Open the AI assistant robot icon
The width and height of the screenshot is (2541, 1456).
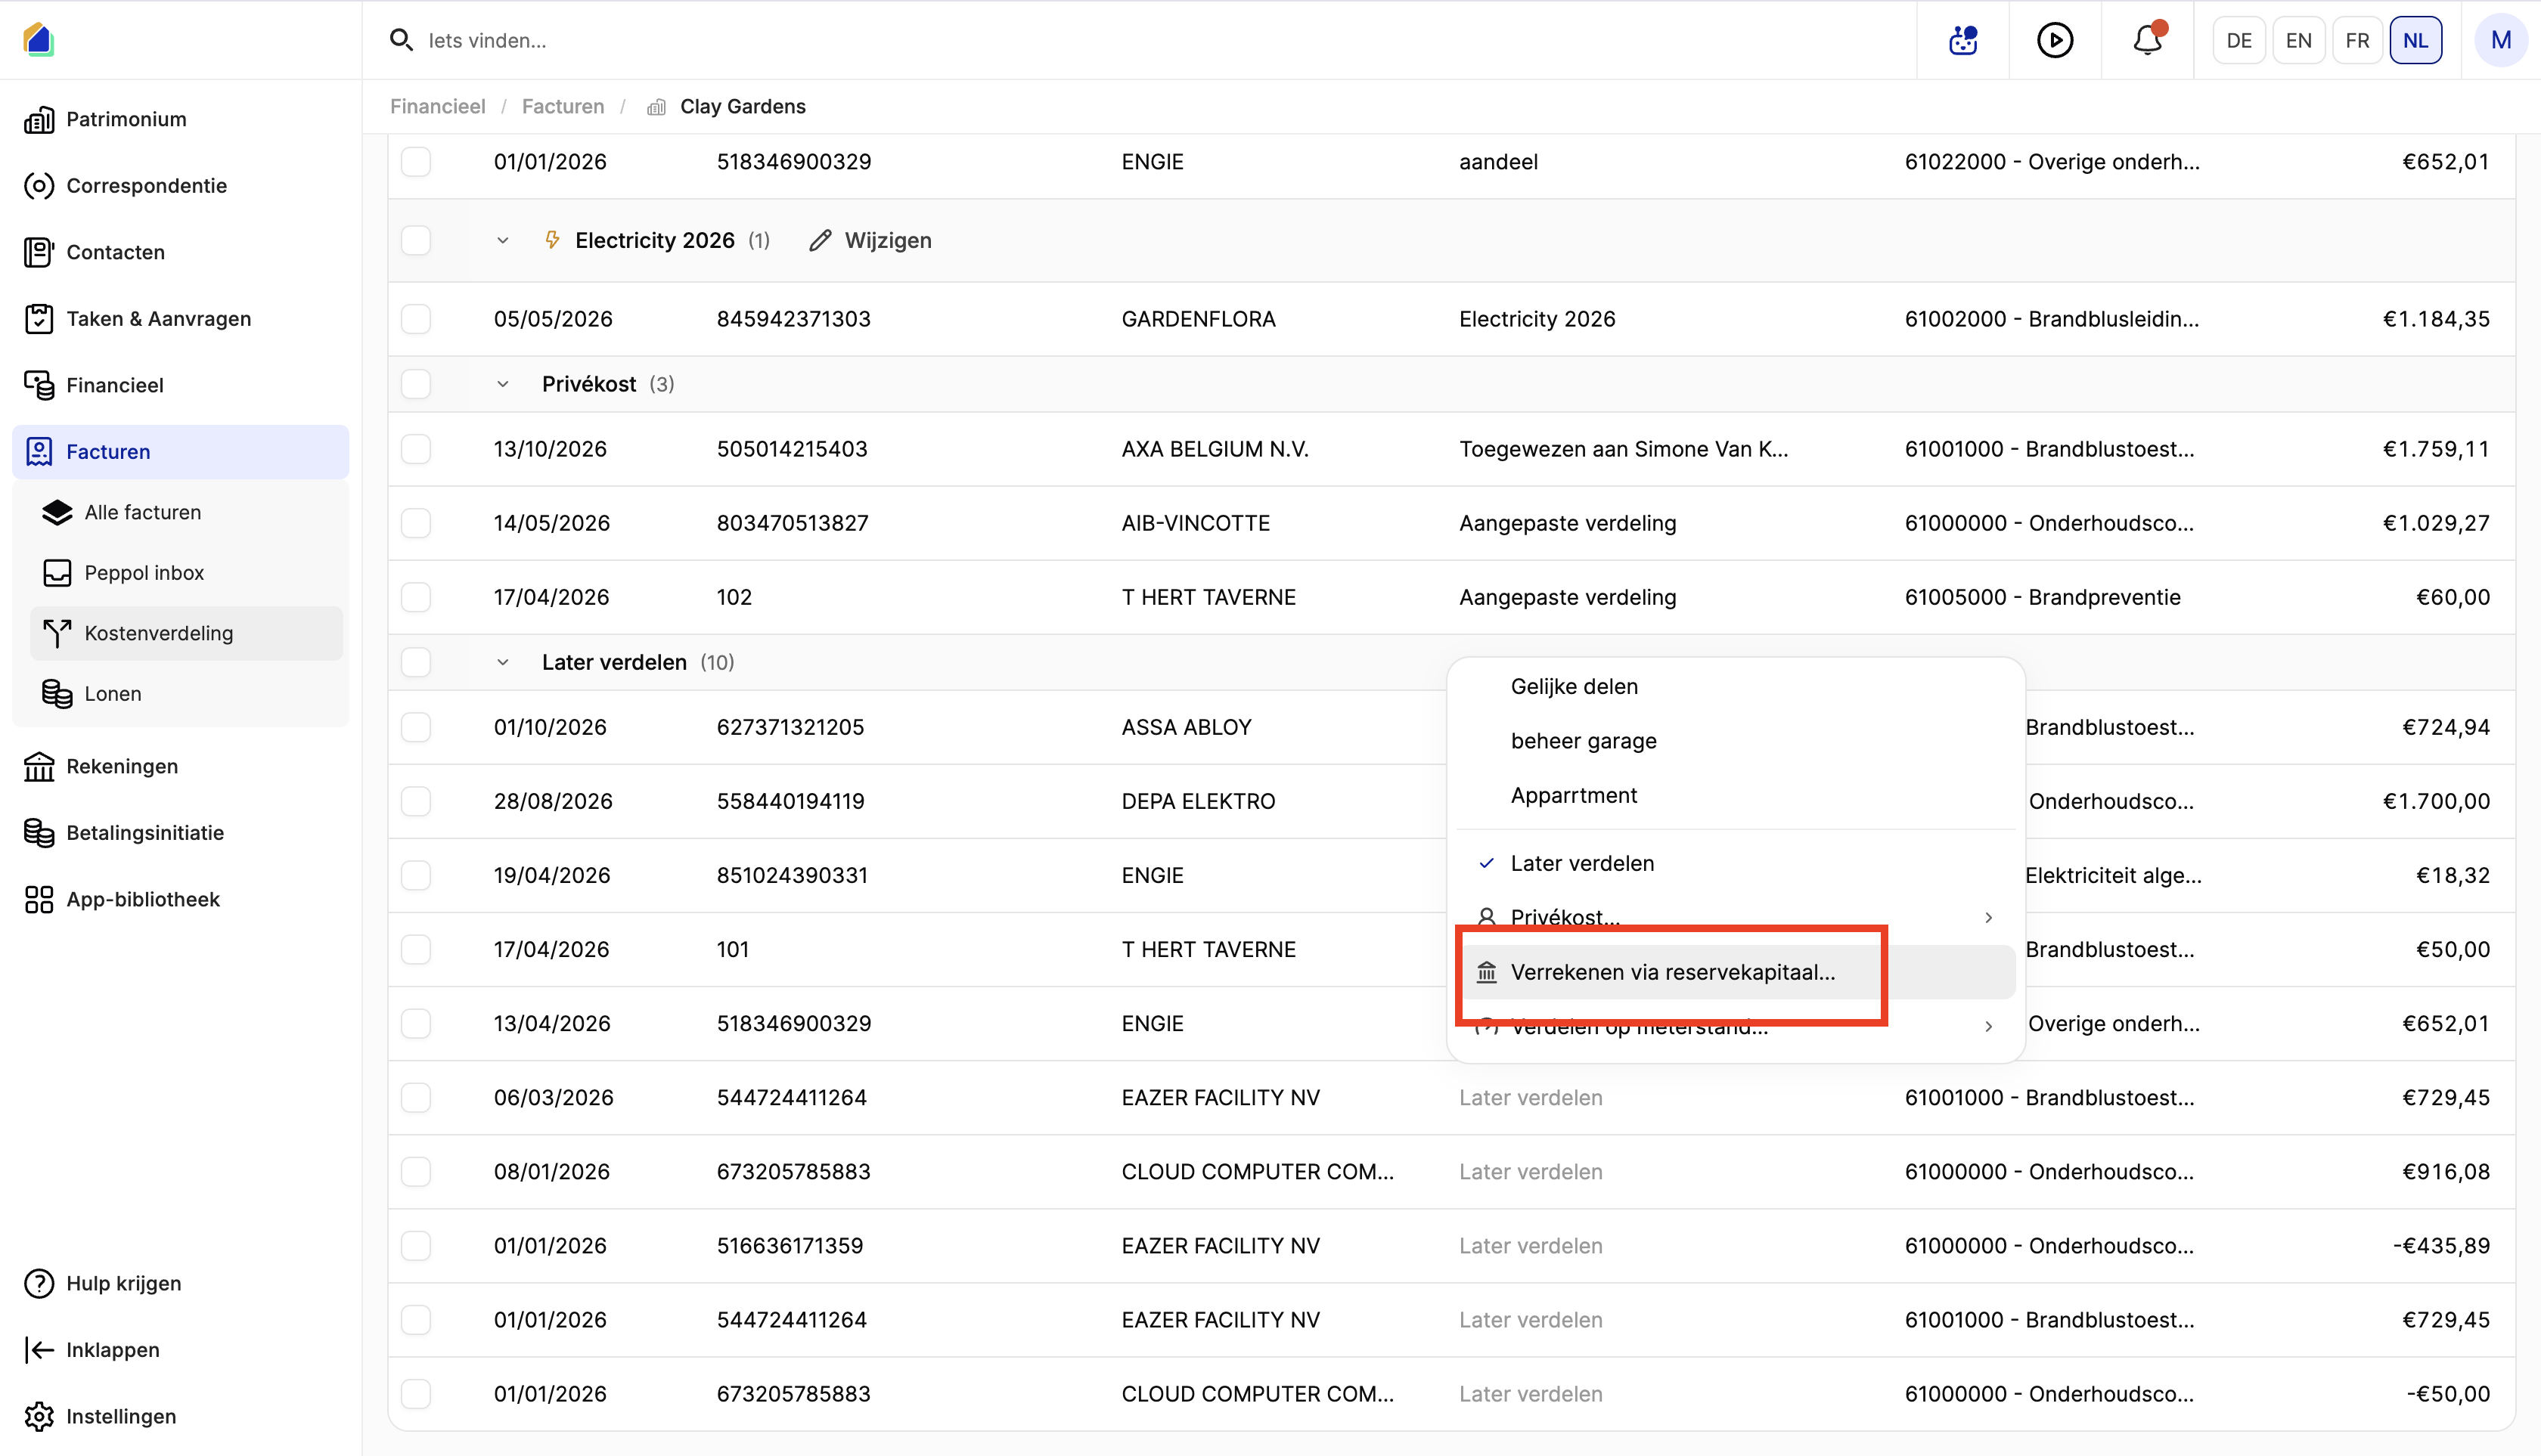1962,40
